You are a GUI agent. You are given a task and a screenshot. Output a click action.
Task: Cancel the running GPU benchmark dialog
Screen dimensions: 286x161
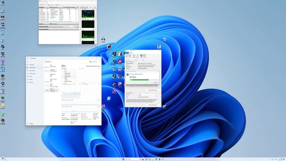click(156, 83)
